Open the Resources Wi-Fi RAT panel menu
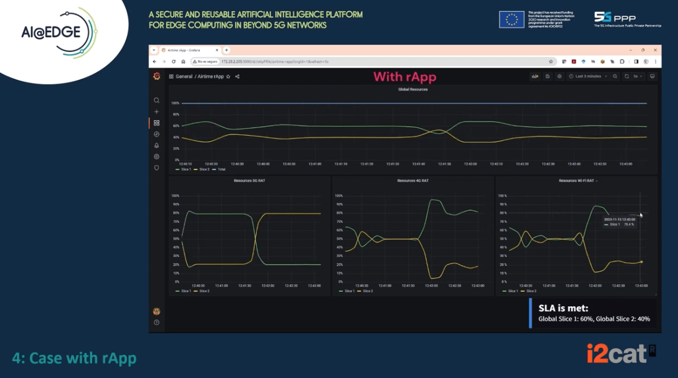 (596, 180)
